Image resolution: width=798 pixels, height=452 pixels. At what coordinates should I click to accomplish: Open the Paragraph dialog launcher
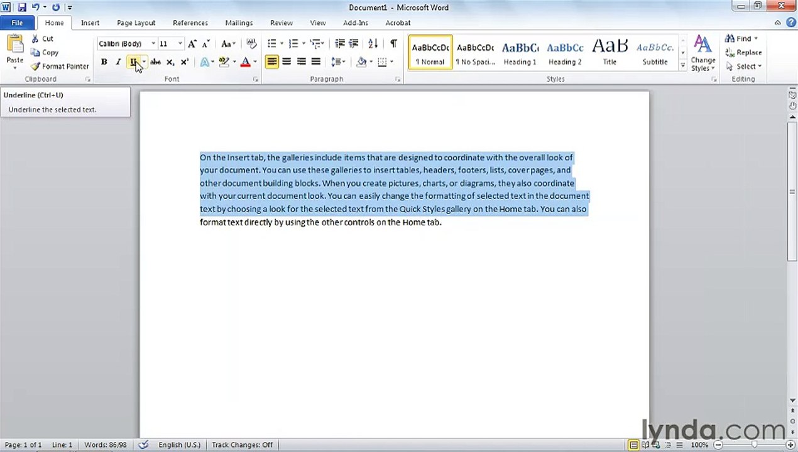click(x=398, y=80)
